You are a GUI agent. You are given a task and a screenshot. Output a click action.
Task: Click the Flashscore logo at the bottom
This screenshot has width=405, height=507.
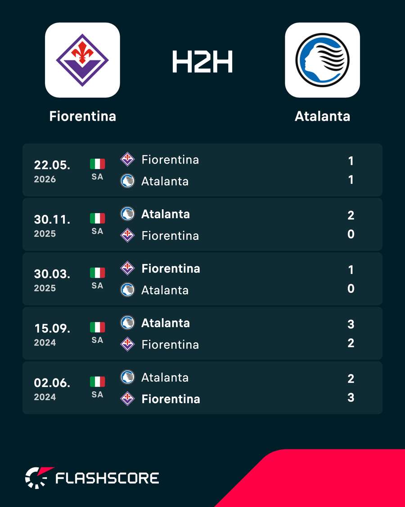tap(92, 478)
